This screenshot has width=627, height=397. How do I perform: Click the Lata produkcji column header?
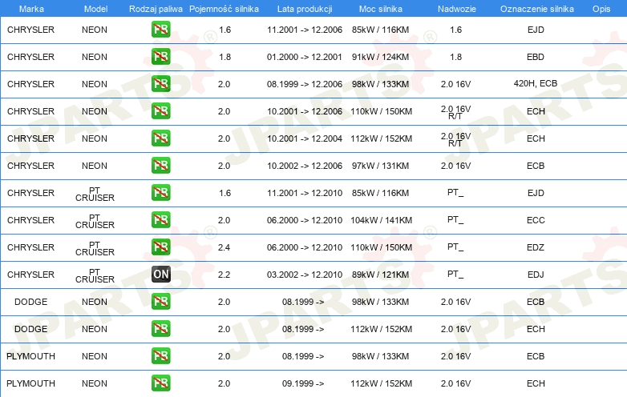(303, 8)
